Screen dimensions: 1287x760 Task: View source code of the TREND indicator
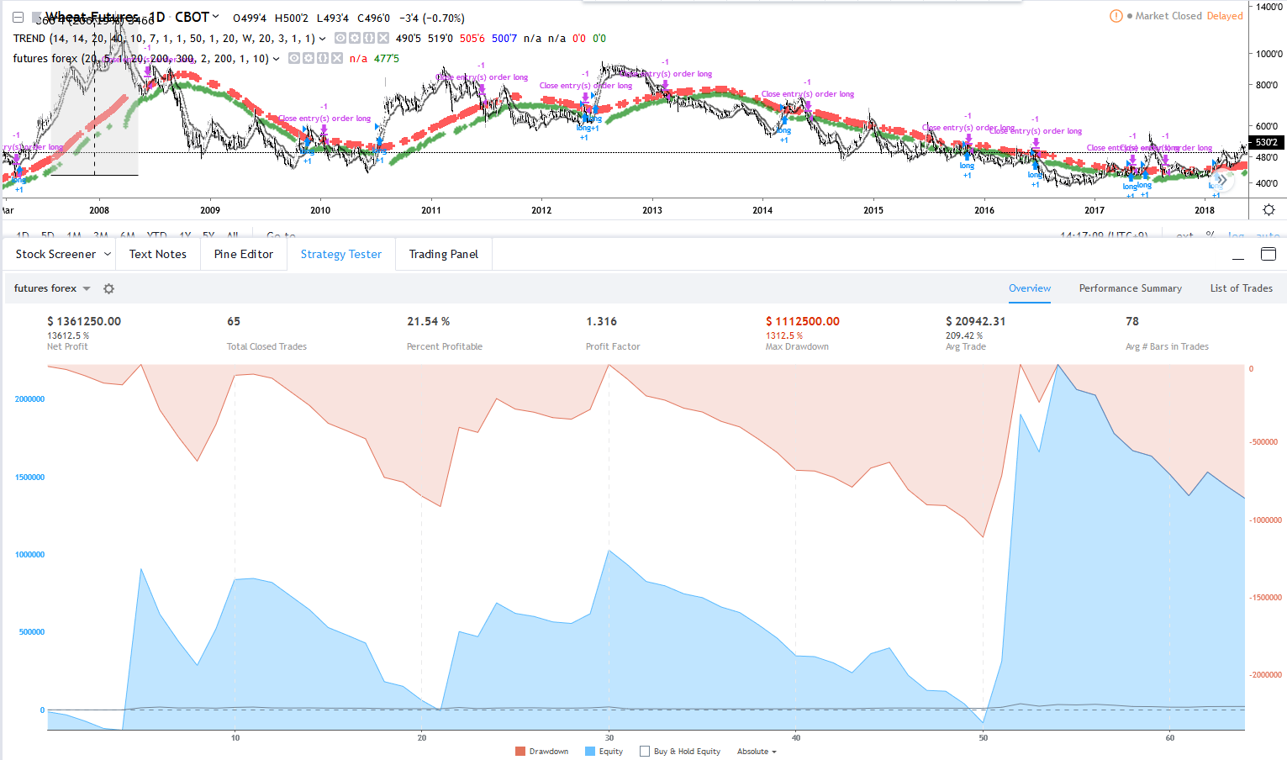pyautogui.click(x=369, y=38)
